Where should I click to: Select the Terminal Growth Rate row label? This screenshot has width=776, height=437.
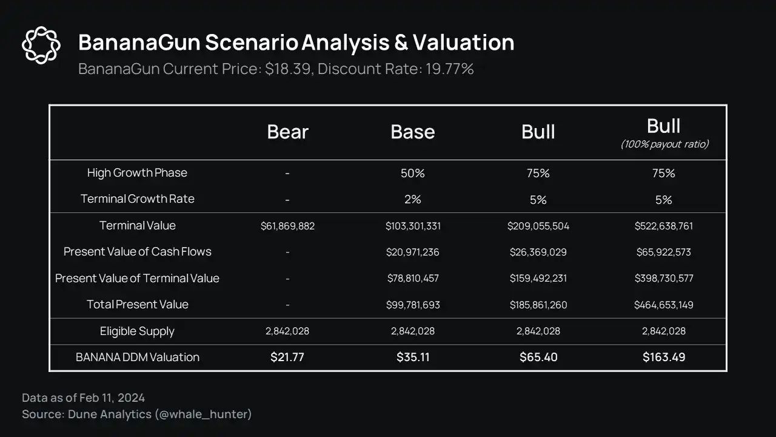point(138,199)
